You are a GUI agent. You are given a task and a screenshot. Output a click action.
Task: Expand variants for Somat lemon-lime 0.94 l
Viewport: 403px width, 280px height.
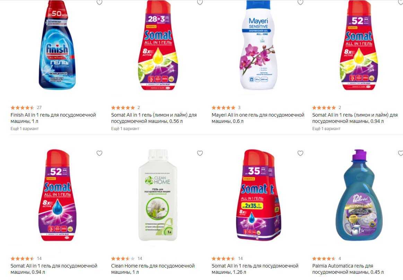click(x=326, y=129)
